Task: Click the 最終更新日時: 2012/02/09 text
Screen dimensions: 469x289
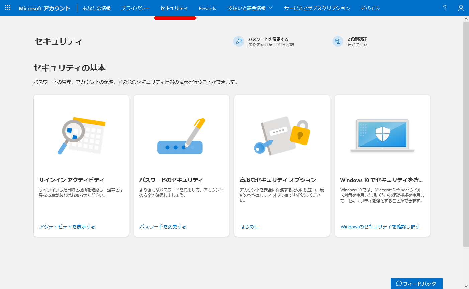Action: (x=271, y=45)
